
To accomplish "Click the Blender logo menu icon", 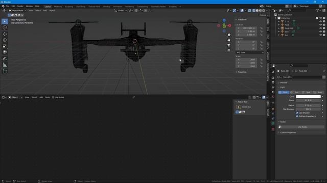I will (x=3, y=6).
